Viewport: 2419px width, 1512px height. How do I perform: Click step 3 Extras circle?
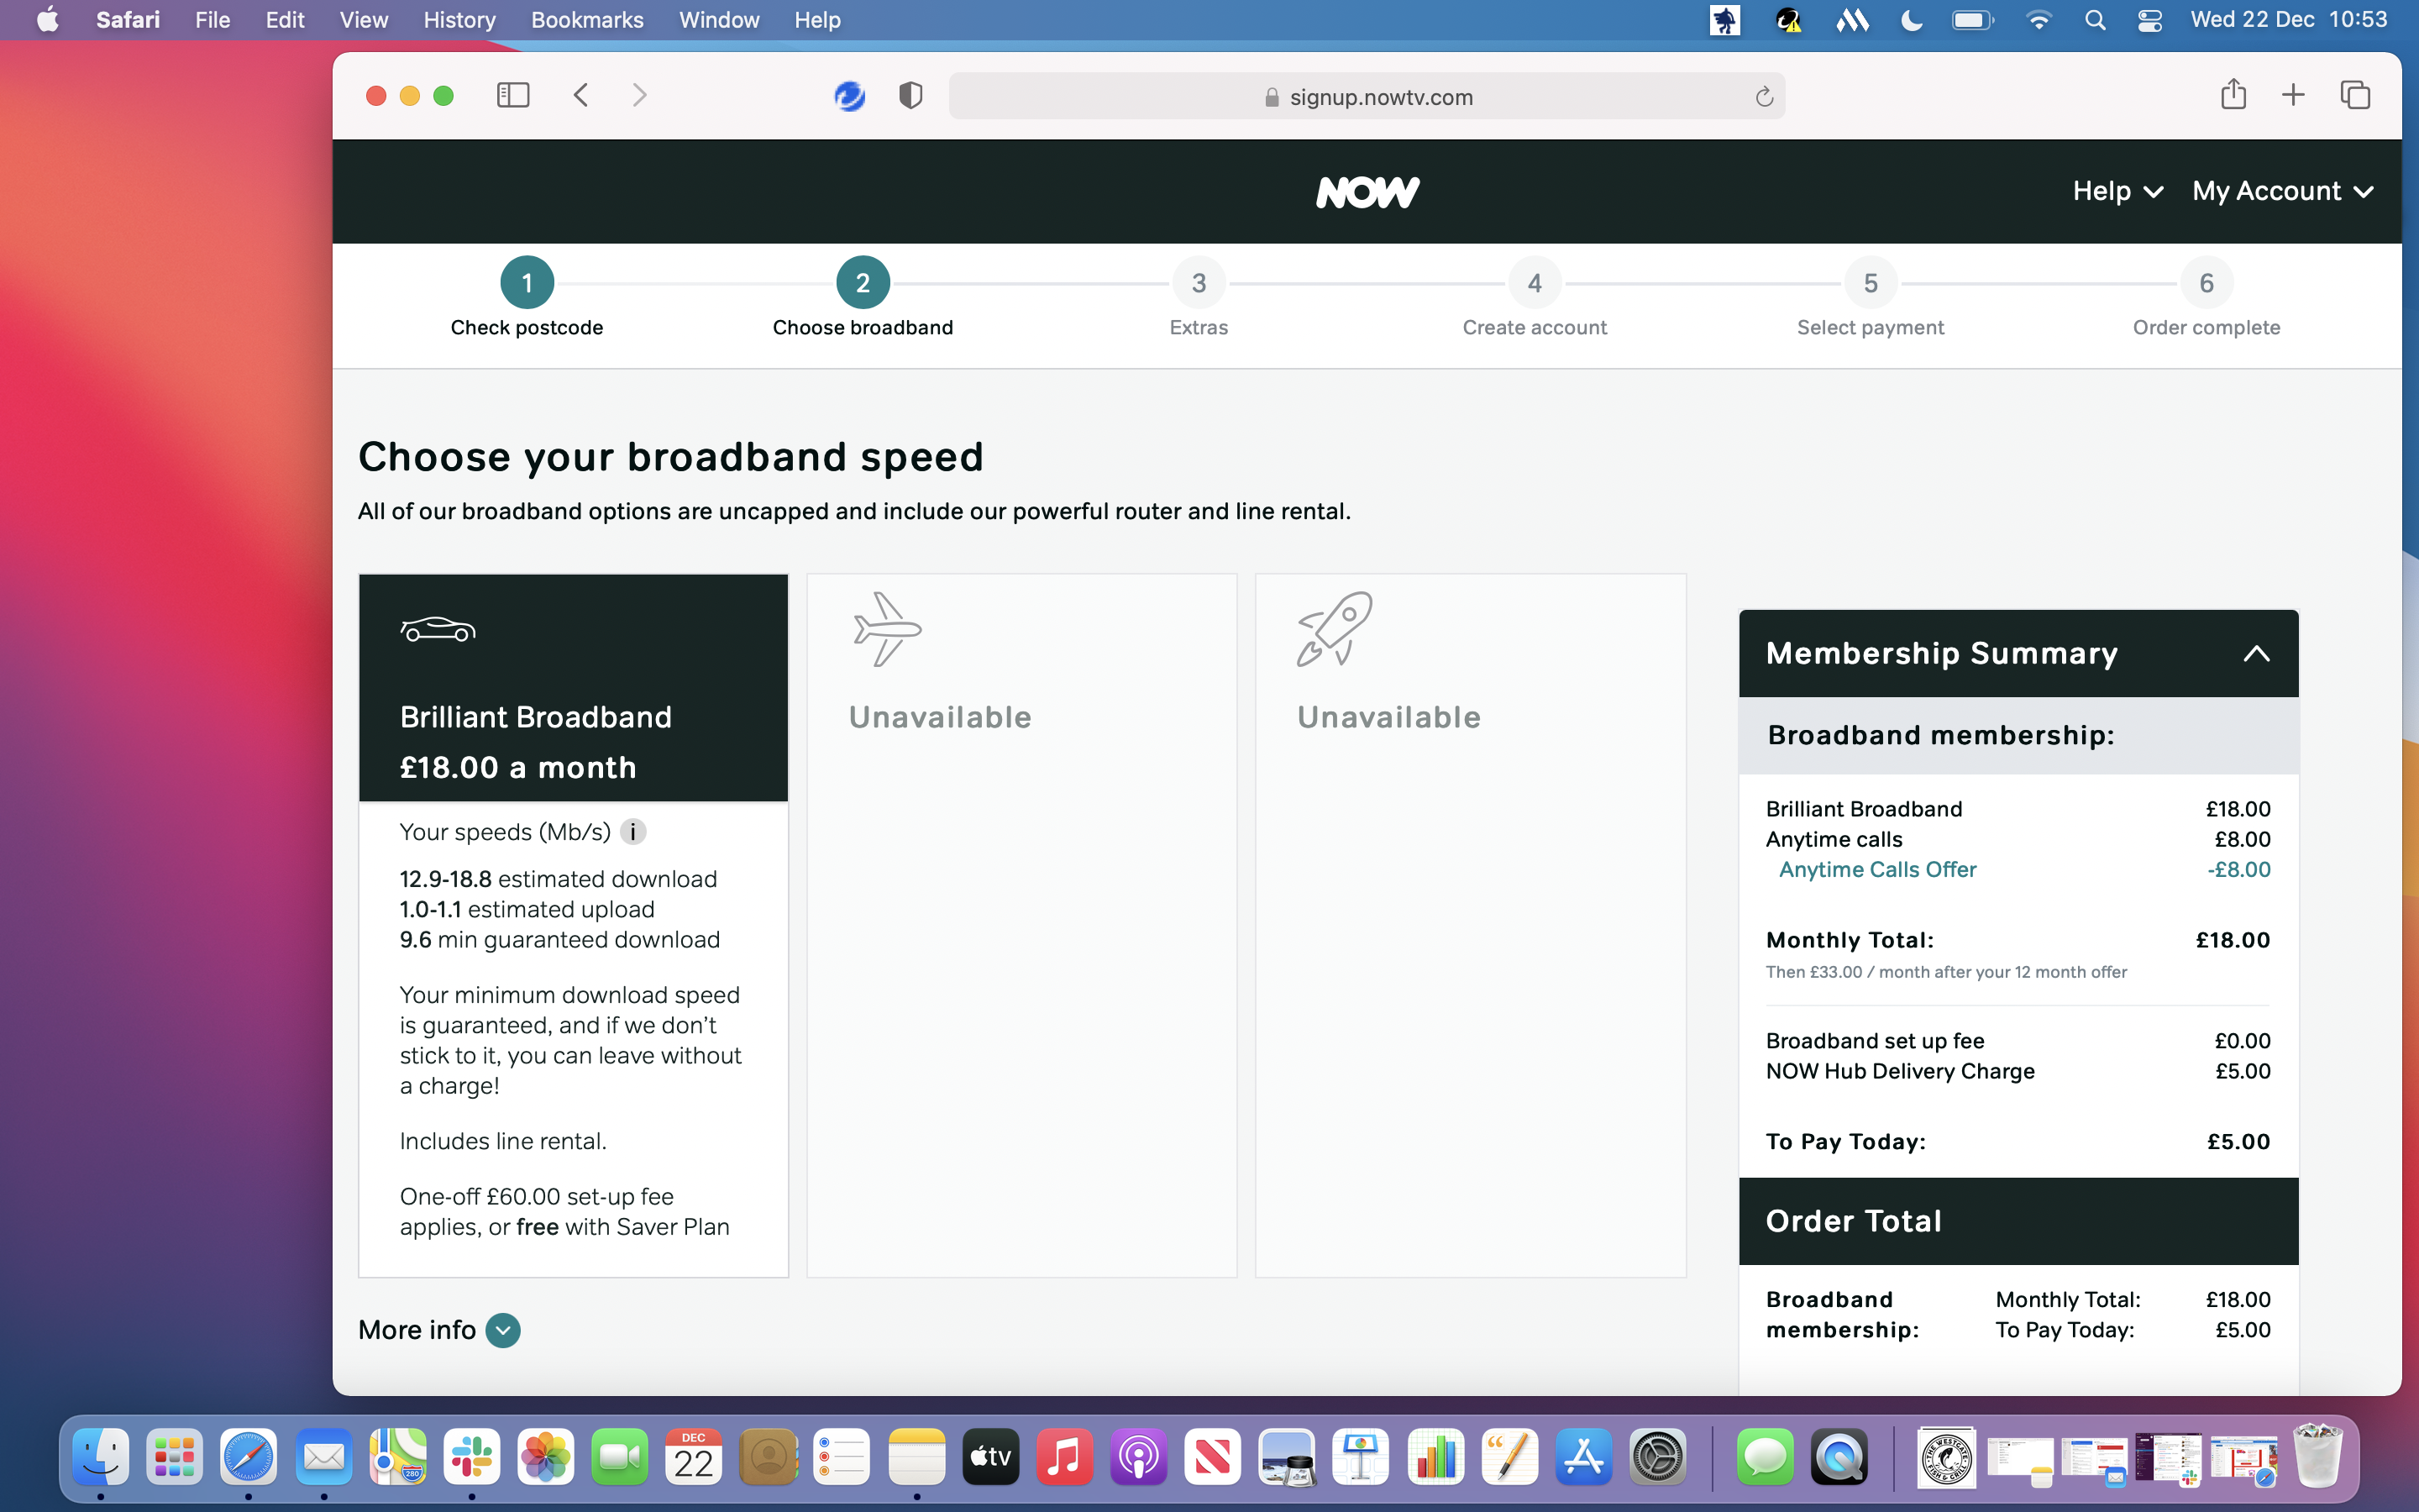[1199, 283]
